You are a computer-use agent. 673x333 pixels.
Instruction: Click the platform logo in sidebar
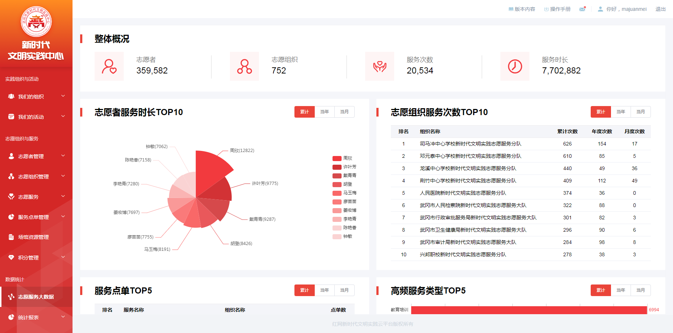pyautogui.click(x=36, y=22)
